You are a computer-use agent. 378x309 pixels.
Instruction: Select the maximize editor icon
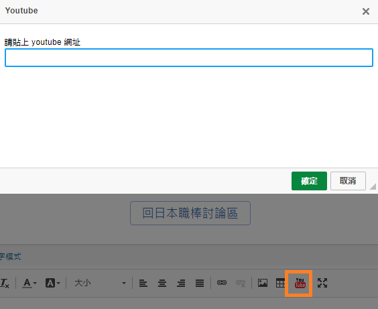322,283
